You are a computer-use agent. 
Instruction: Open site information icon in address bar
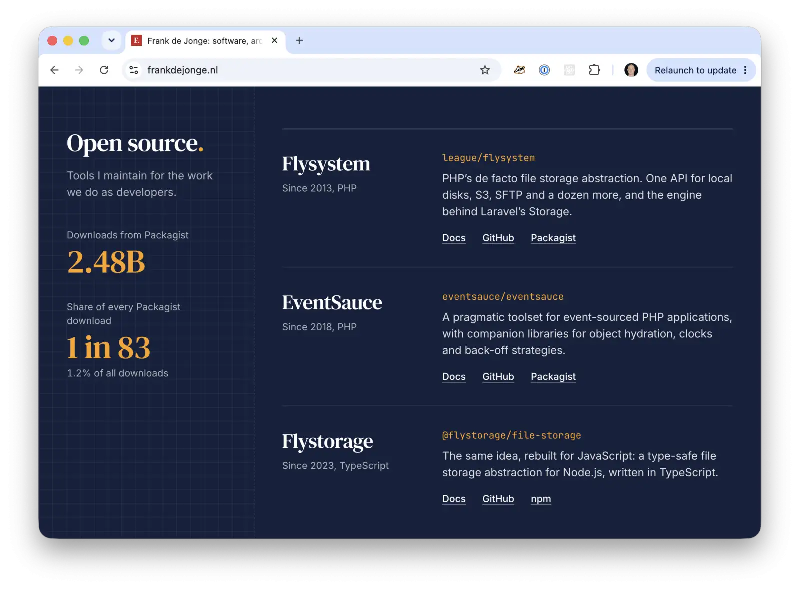tap(134, 70)
